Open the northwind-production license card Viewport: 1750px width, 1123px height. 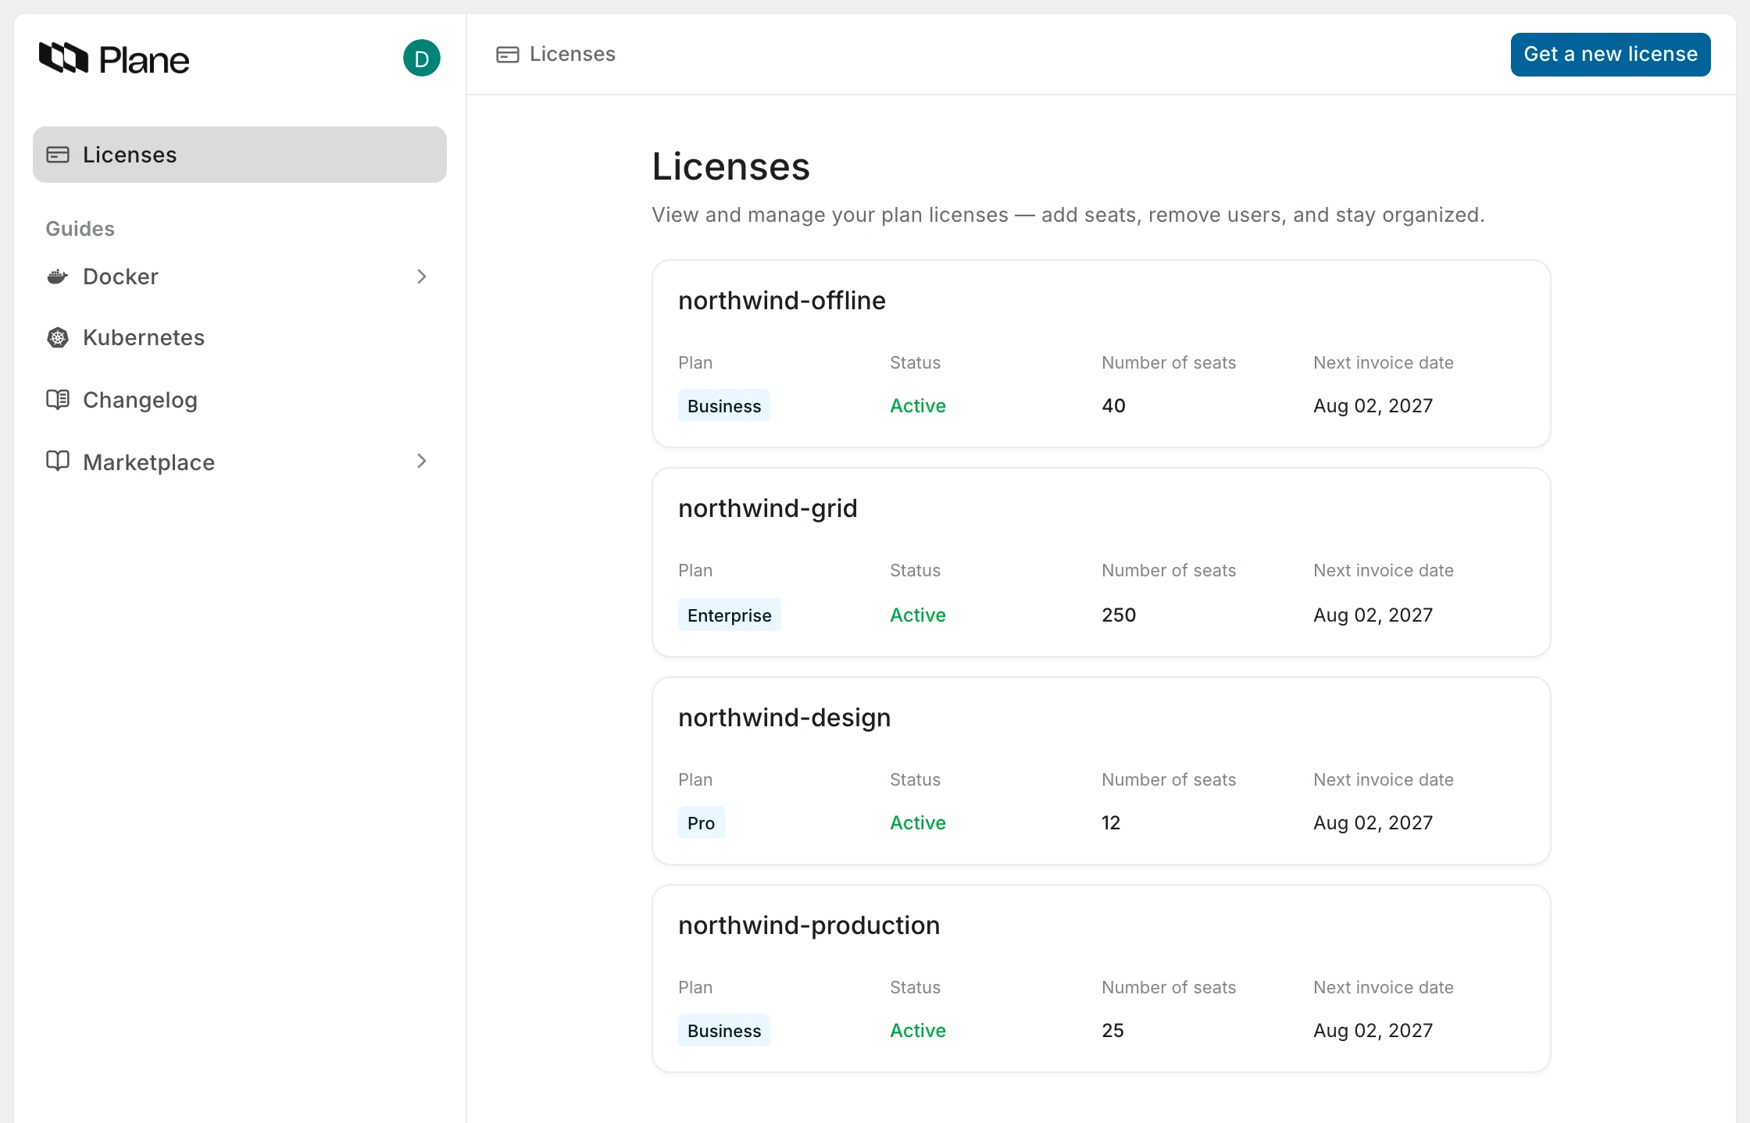[1102, 979]
